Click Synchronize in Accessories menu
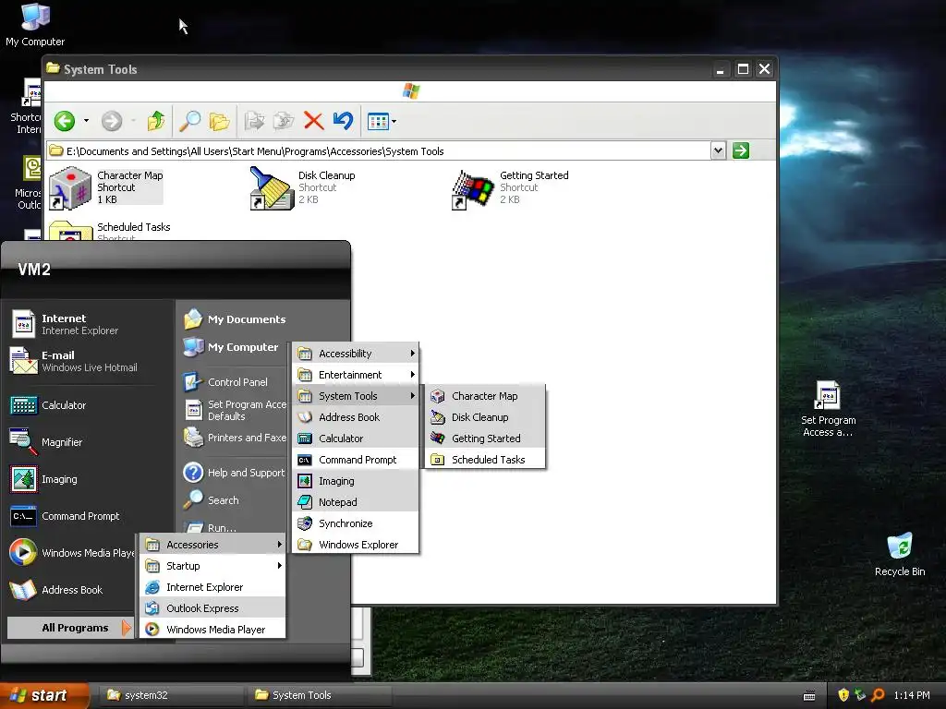The image size is (946, 709). (356, 523)
